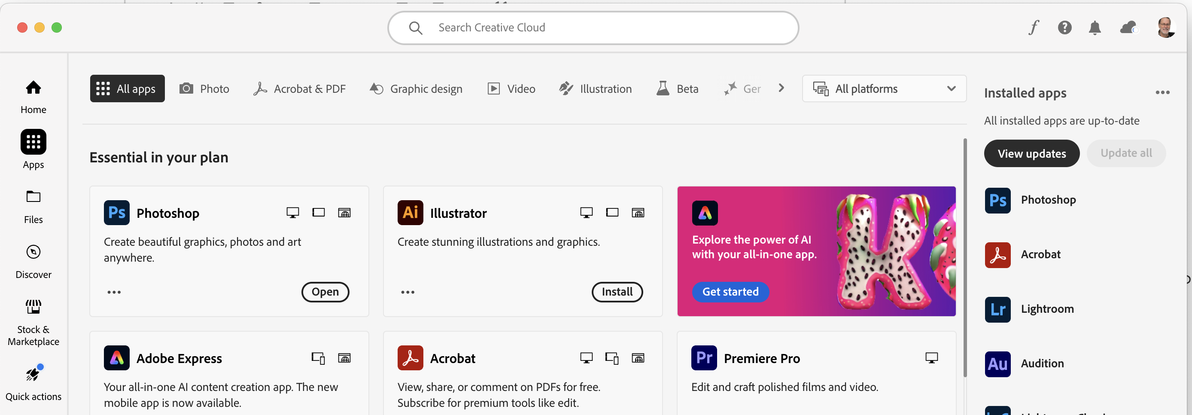Open the Photoshop card overflow menu
1192x415 pixels.
[x=114, y=292]
